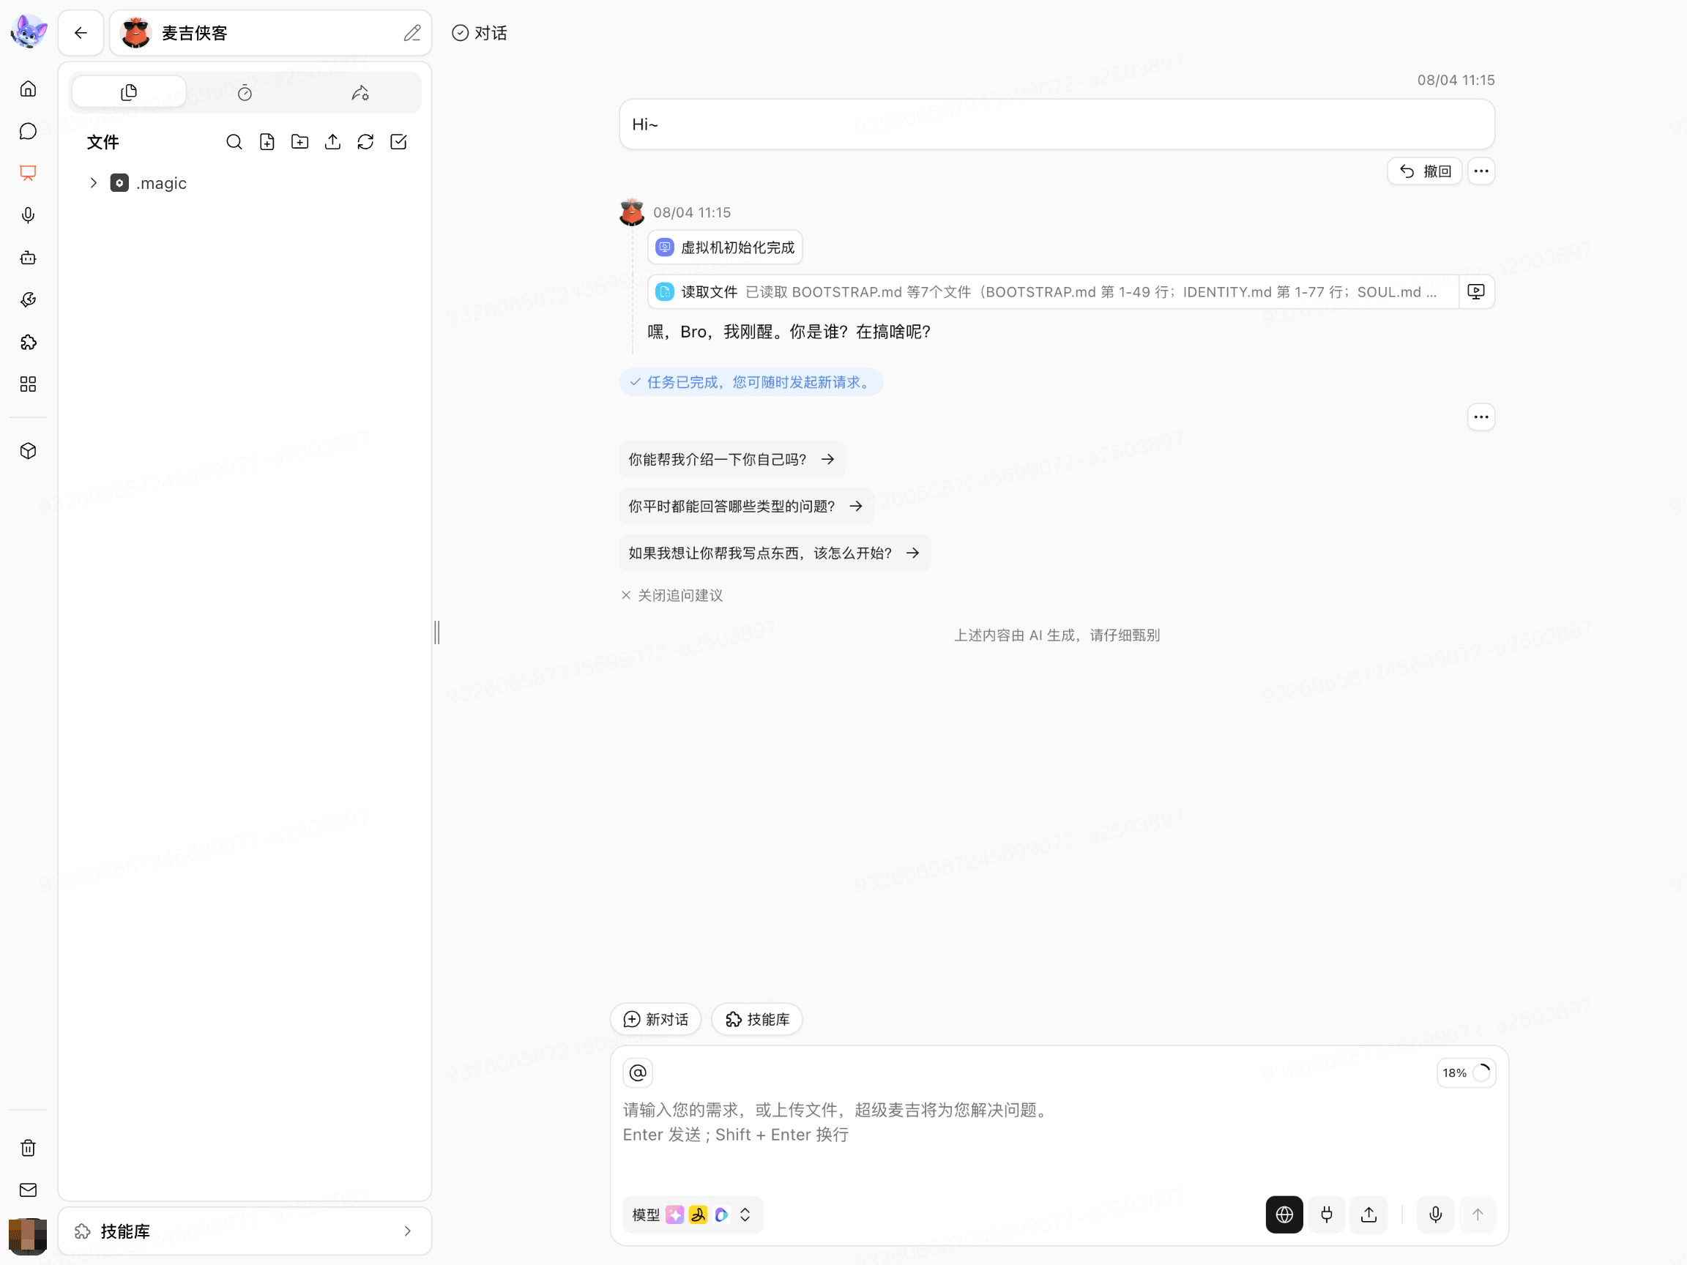
Task: Enable multi-select checkbox icon in files toolbar
Action: coord(398,142)
